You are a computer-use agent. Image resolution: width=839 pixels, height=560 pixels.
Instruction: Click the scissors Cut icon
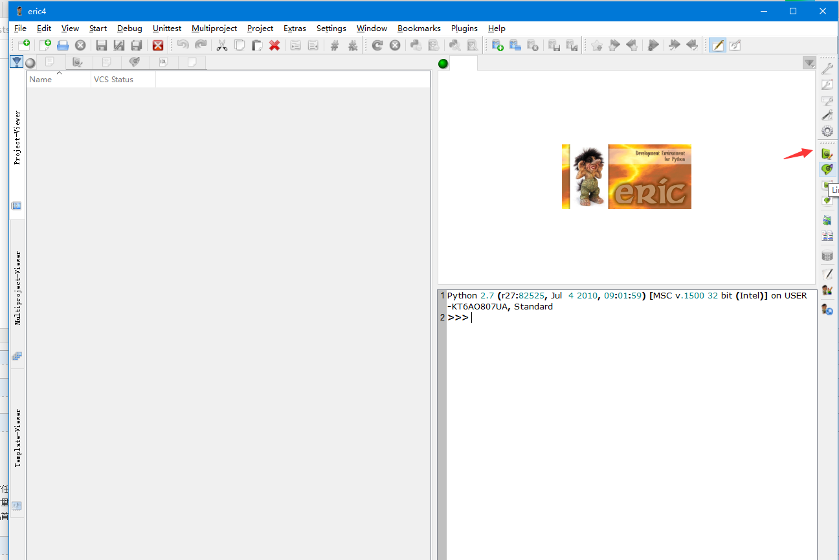click(x=221, y=45)
